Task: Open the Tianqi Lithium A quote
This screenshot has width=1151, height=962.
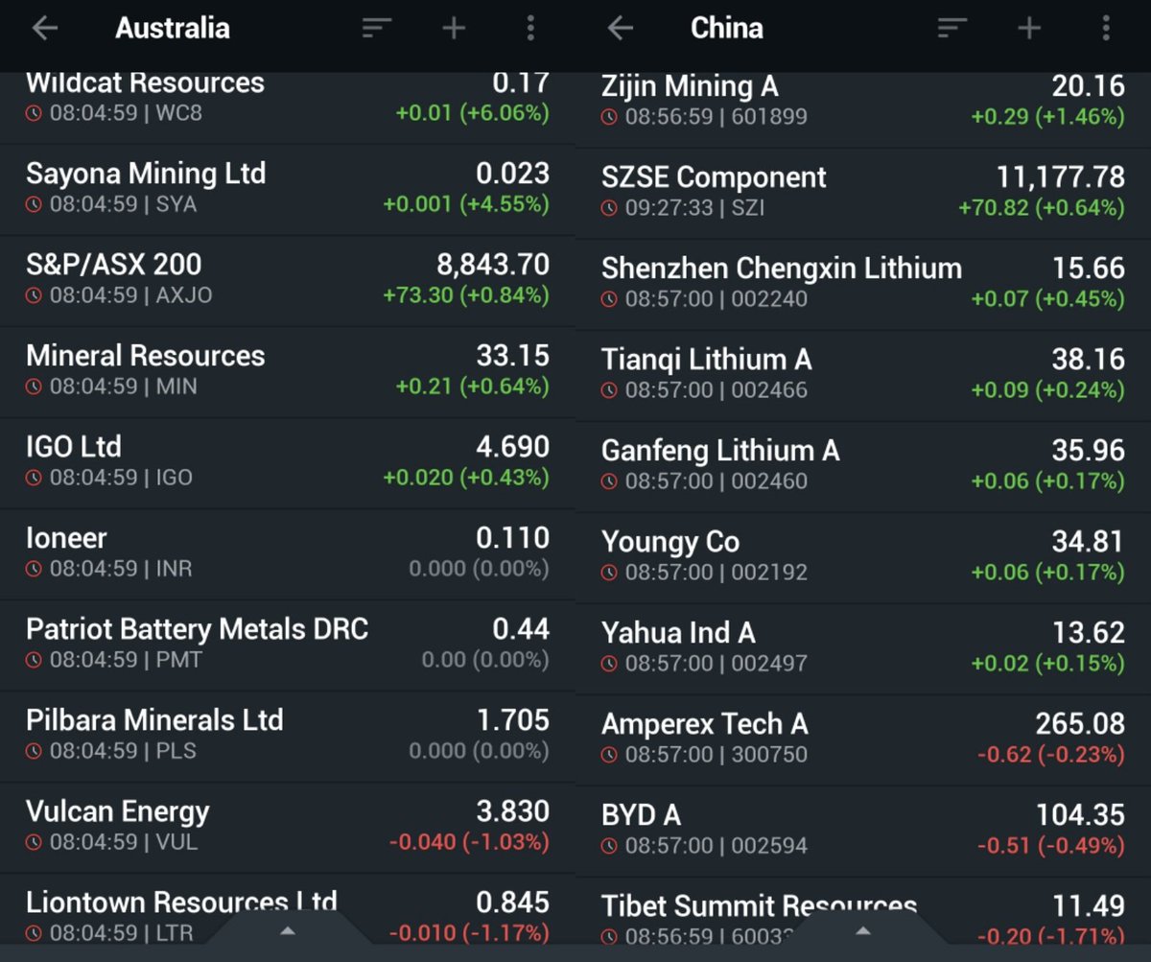Action: (863, 374)
